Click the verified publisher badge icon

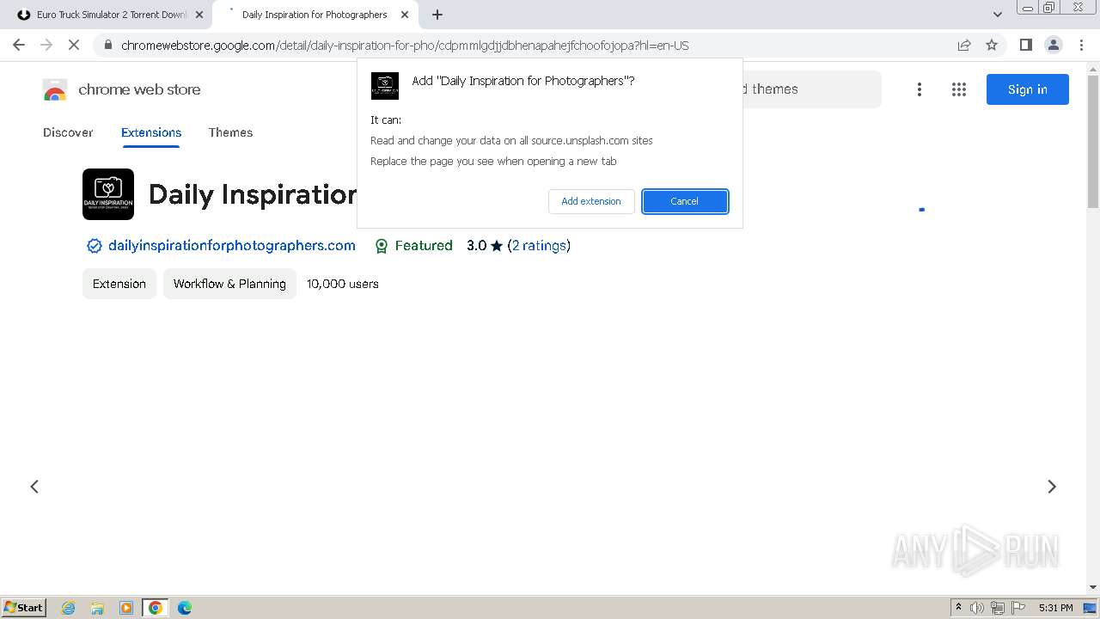(x=95, y=246)
